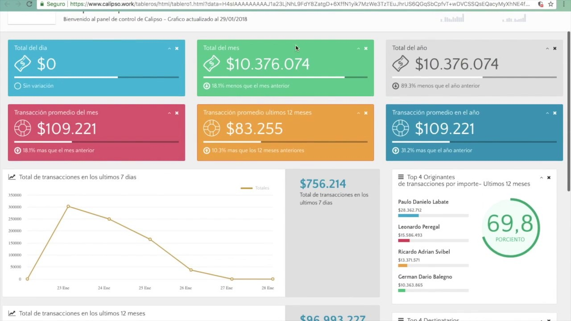Collapse the Top 4 Originantes panel
The width and height of the screenshot is (571, 321).
[542, 178]
